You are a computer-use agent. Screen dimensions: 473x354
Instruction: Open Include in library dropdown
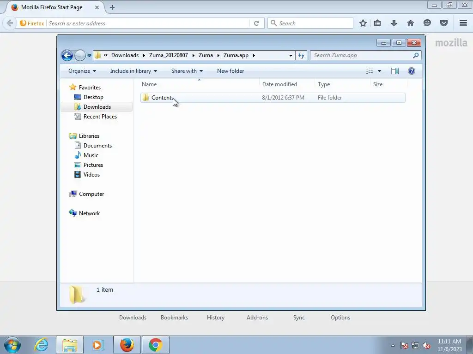[x=133, y=71]
